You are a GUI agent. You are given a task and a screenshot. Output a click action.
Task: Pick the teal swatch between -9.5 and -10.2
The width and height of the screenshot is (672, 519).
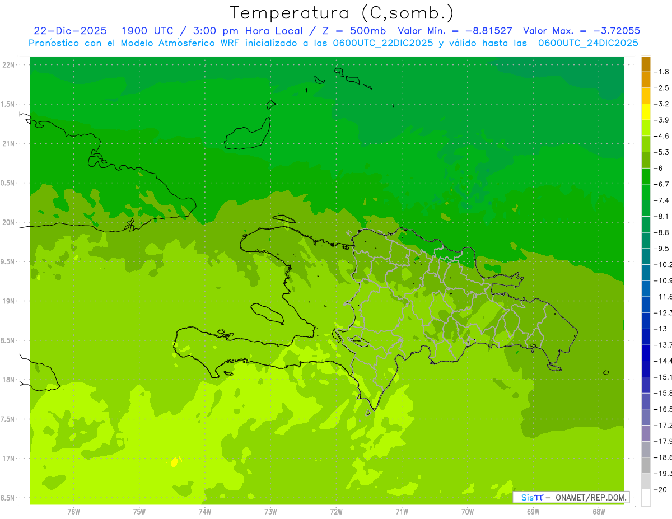[x=646, y=256]
